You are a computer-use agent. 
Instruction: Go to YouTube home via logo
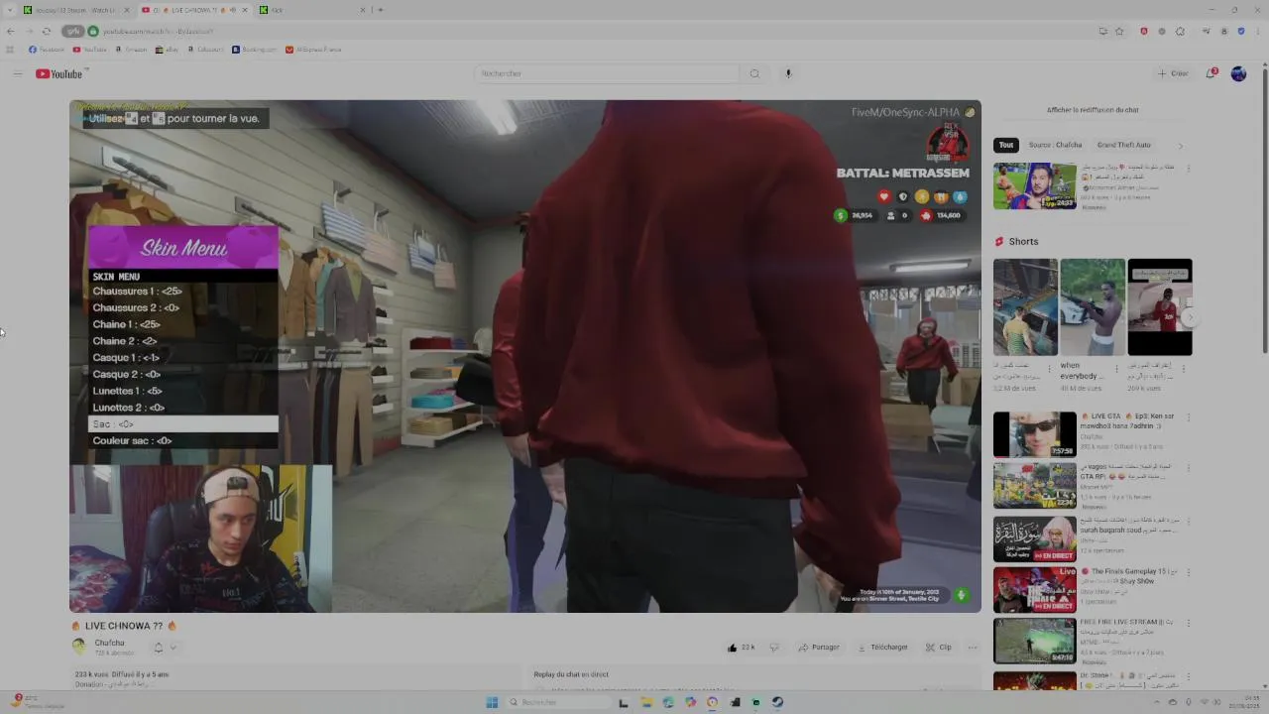tap(59, 73)
